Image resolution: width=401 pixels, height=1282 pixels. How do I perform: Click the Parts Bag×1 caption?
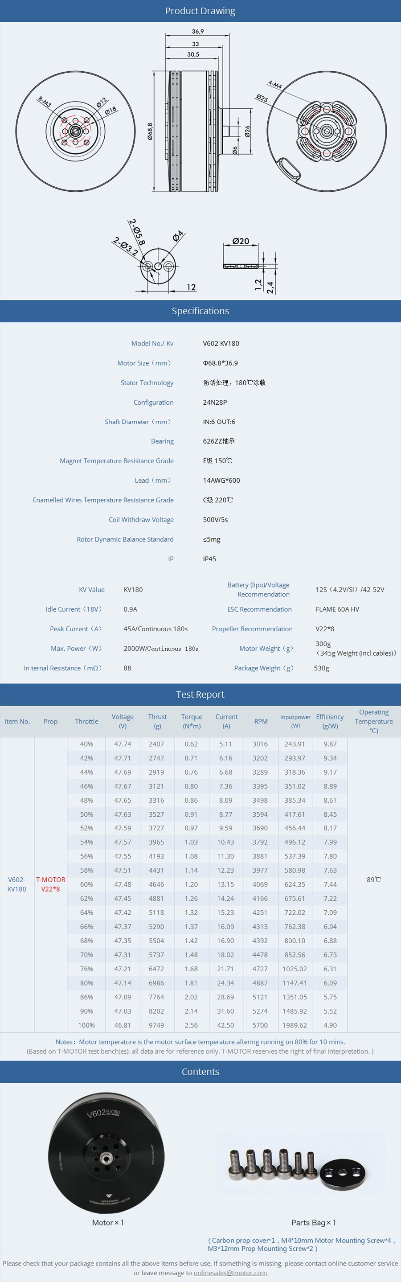click(313, 1222)
